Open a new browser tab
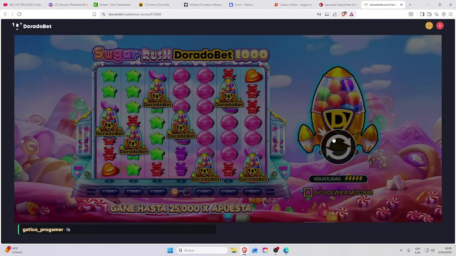456x256 pixels. click(x=410, y=5)
